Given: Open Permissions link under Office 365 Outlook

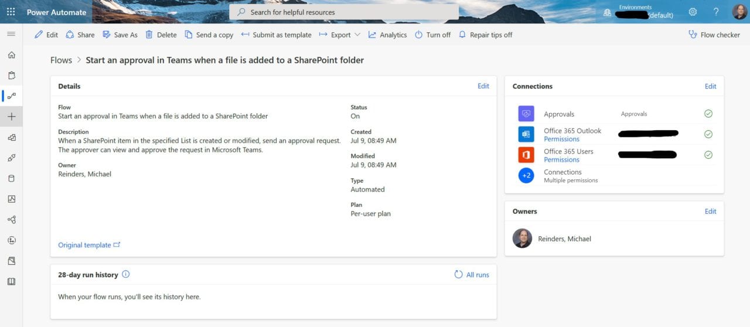Looking at the screenshot, I should (561, 139).
